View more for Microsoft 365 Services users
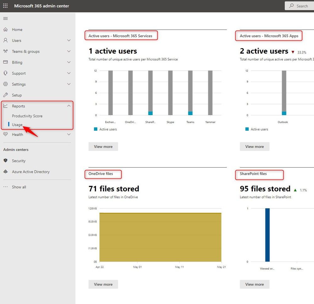 (x=103, y=146)
